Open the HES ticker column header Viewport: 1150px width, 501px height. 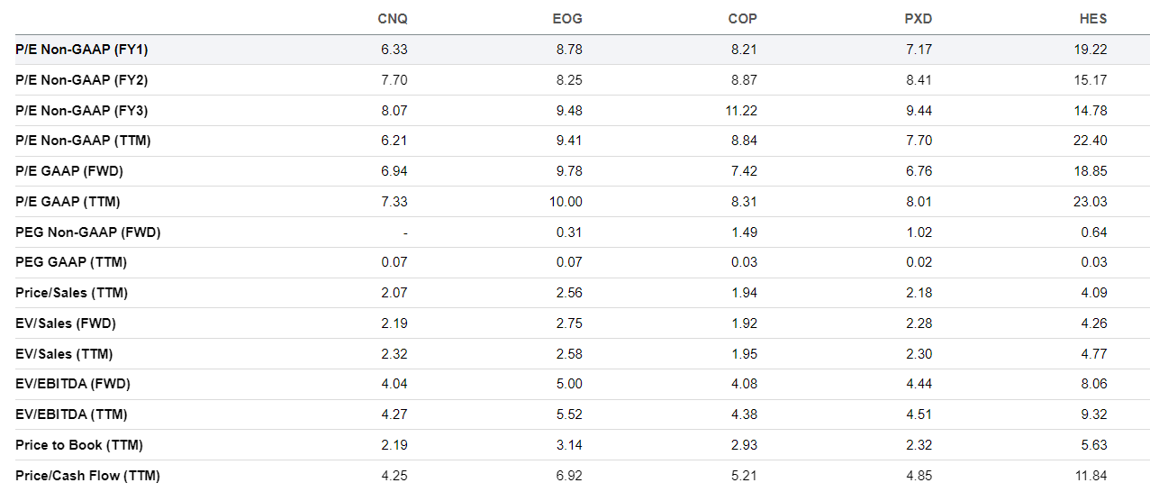1092,19
